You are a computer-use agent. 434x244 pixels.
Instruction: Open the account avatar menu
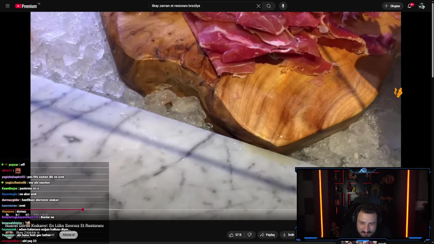[x=422, y=6]
